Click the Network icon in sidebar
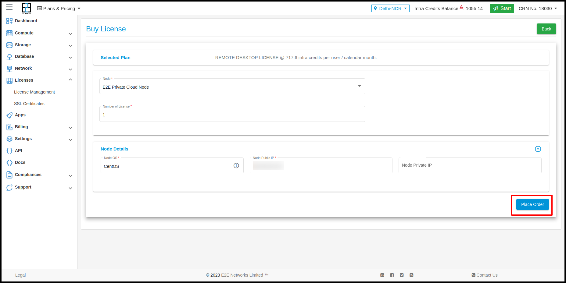 coord(9,69)
